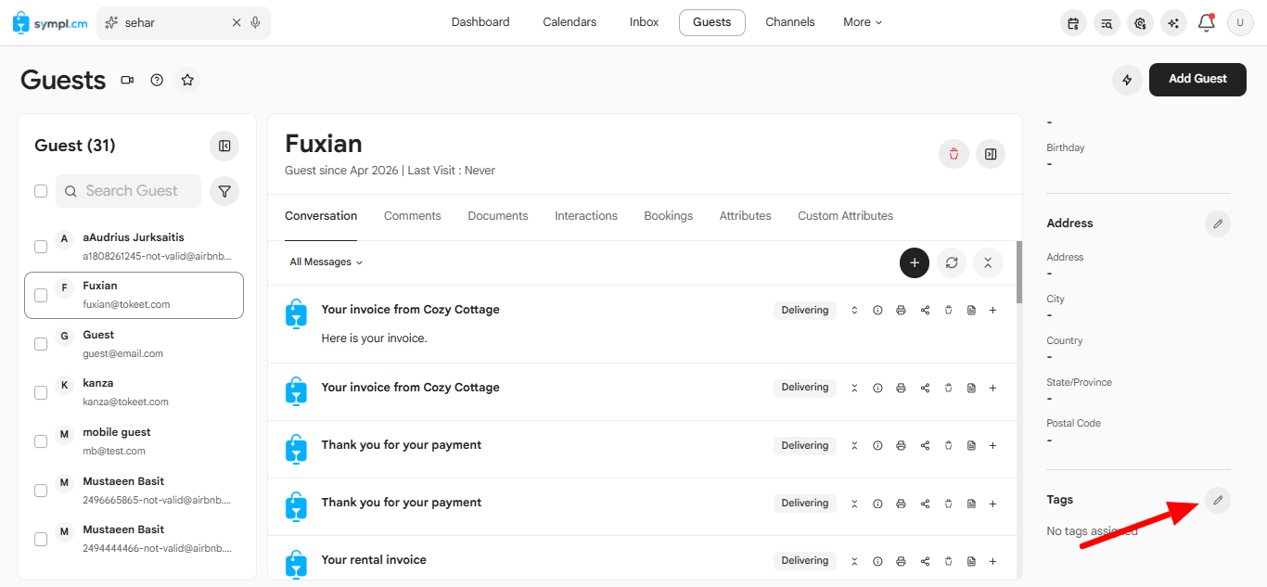Image resolution: width=1267 pixels, height=587 pixels.
Task: Switch to the Comments tab
Action: pyautogui.click(x=412, y=216)
